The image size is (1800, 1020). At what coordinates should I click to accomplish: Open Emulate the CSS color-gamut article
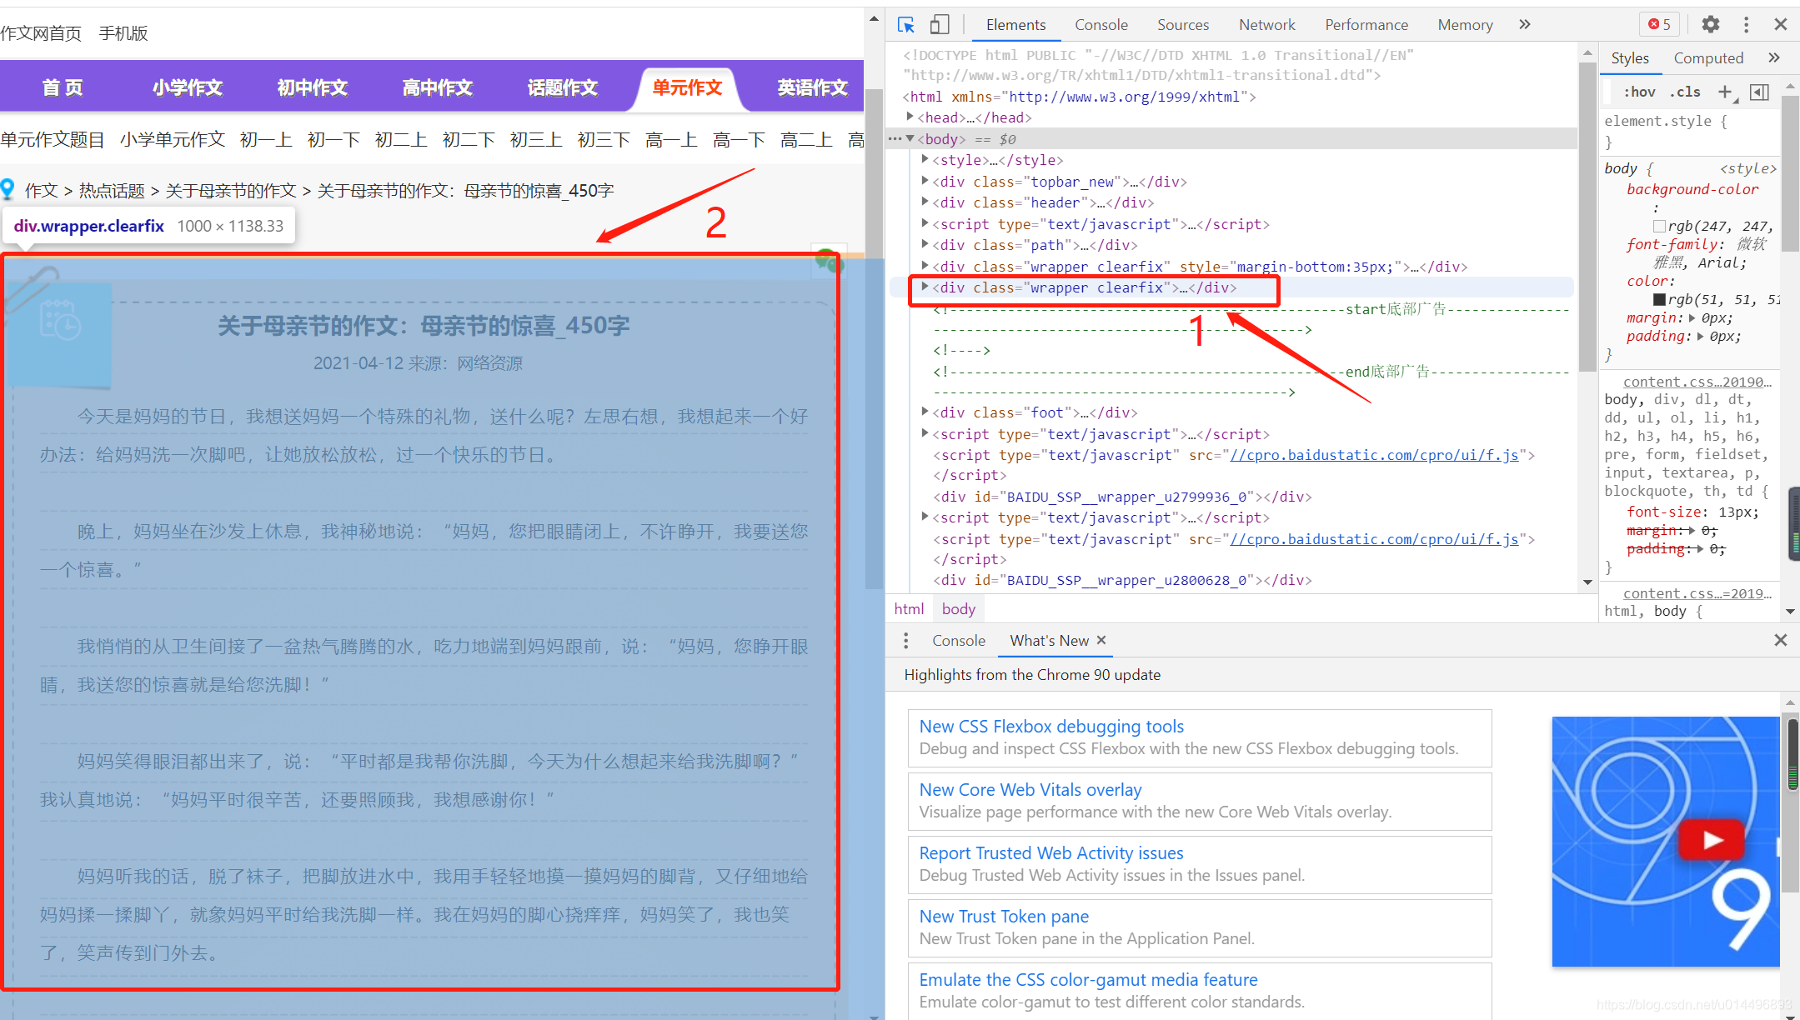tap(1088, 979)
